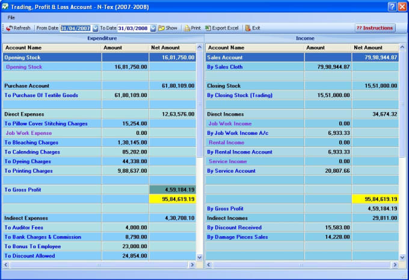Click the Show folder icon
This screenshot has height=280, width=409.
pos(161,28)
